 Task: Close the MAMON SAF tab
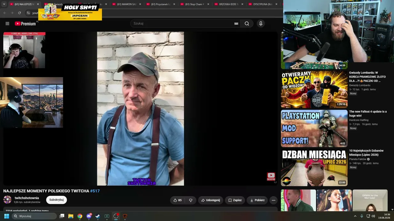(x=140, y=4)
